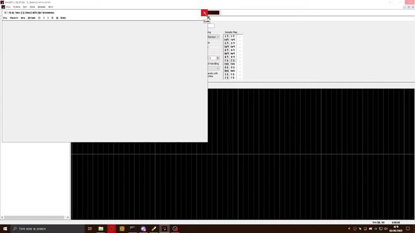Viewport: 415px width, 233px height.
Task: Click the taskbar clock and date
Action: [396, 228]
